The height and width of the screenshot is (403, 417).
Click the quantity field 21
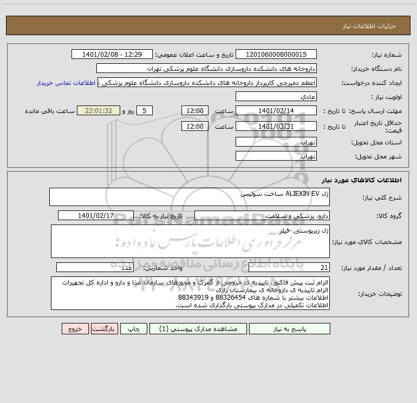pyautogui.click(x=289, y=268)
